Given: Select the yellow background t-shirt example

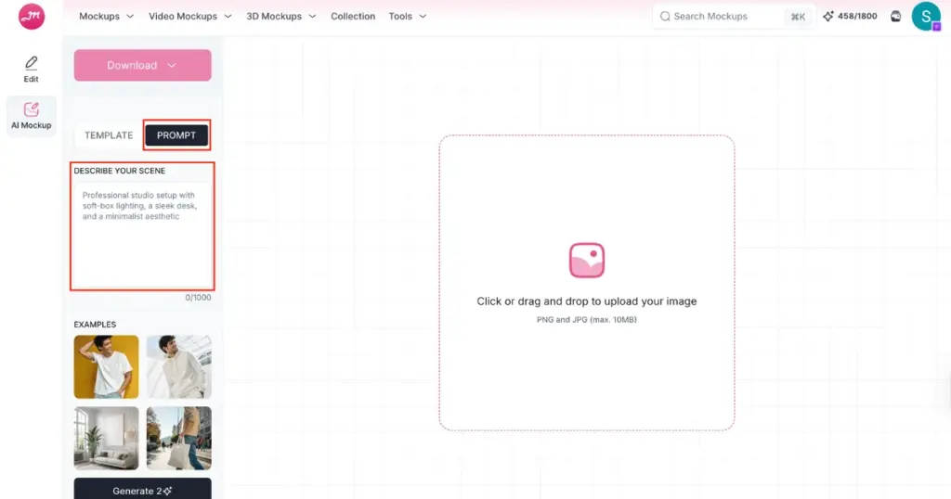Looking at the screenshot, I should click(106, 367).
